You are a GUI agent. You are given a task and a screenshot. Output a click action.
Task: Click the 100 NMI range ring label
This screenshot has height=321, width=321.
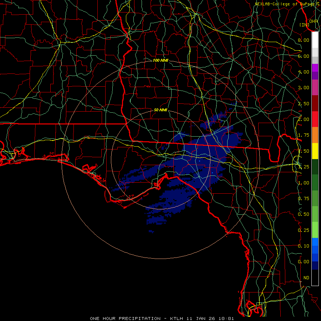pos(160,60)
